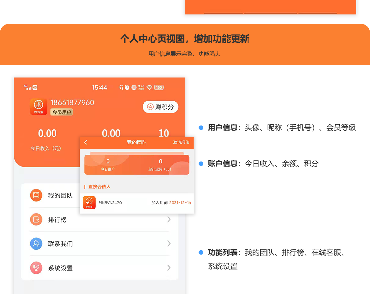Click the 赚积分 button
This screenshot has height=294, width=370.
tap(160, 107)
